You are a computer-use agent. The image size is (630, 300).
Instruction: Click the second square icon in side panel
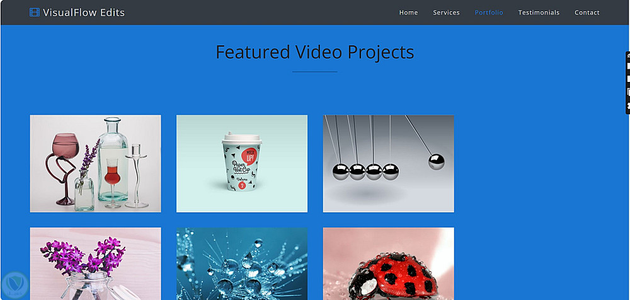pyautogui.click(x=628, y=66)
